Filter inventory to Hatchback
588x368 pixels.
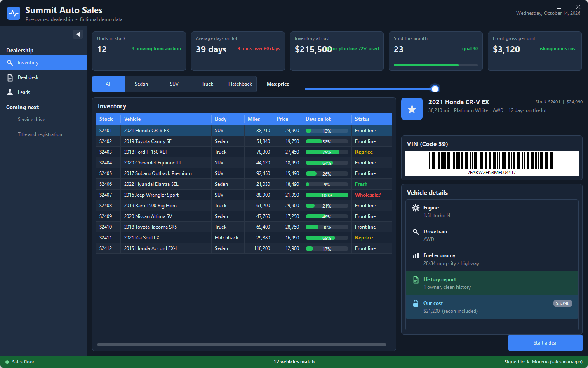point(240,84)
